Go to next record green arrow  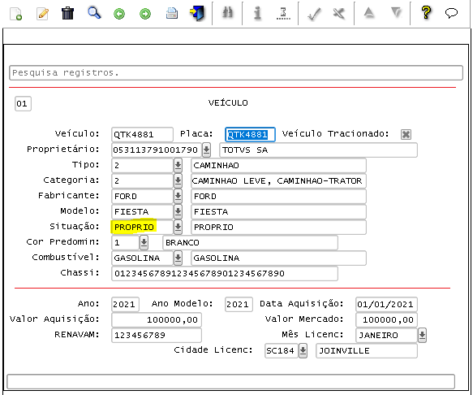coord(145,14)
